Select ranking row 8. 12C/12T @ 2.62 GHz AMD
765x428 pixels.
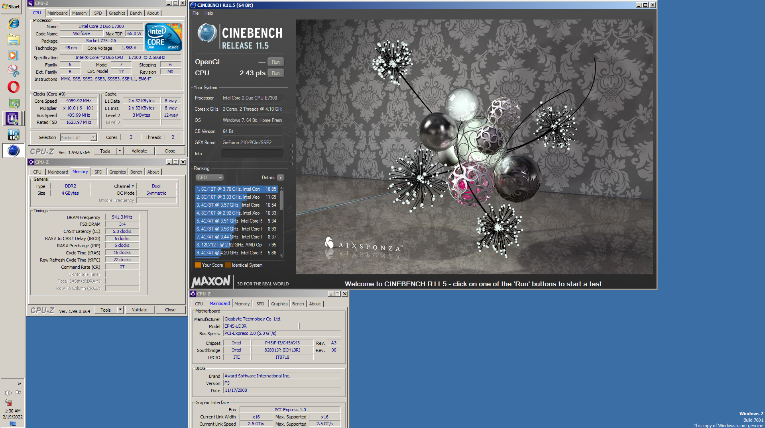236,245
